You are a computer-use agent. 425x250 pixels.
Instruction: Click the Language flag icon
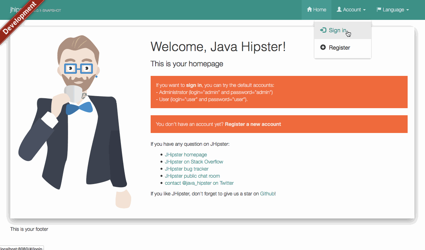pos(379,10)
